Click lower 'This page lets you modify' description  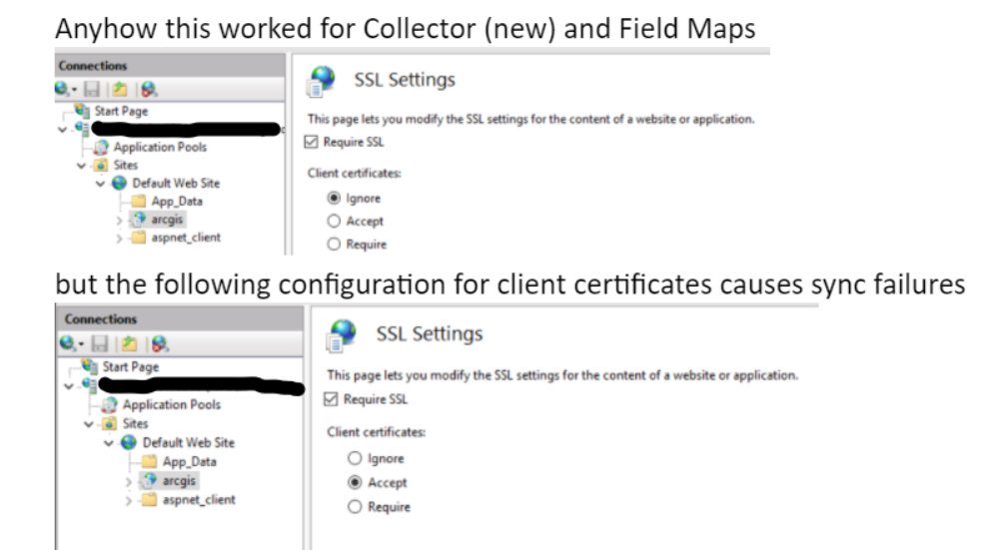(x=562, y=375)
